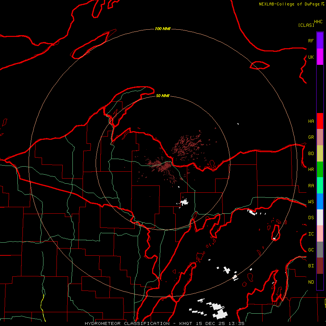Click the RA light green swatch
Viewport: 326px width, 326px height.
pos(320,185)
